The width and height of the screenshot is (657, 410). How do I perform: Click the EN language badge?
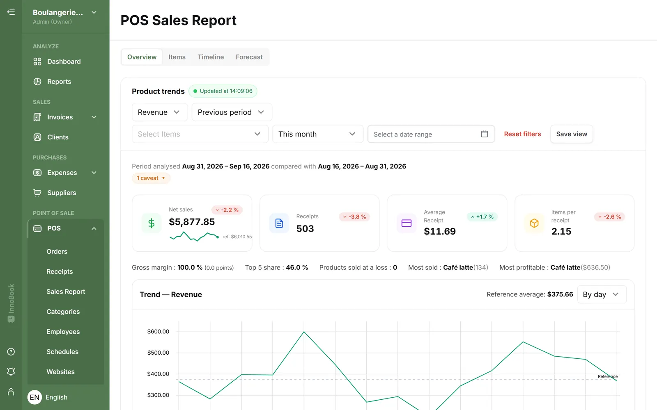tap(34, 397)
